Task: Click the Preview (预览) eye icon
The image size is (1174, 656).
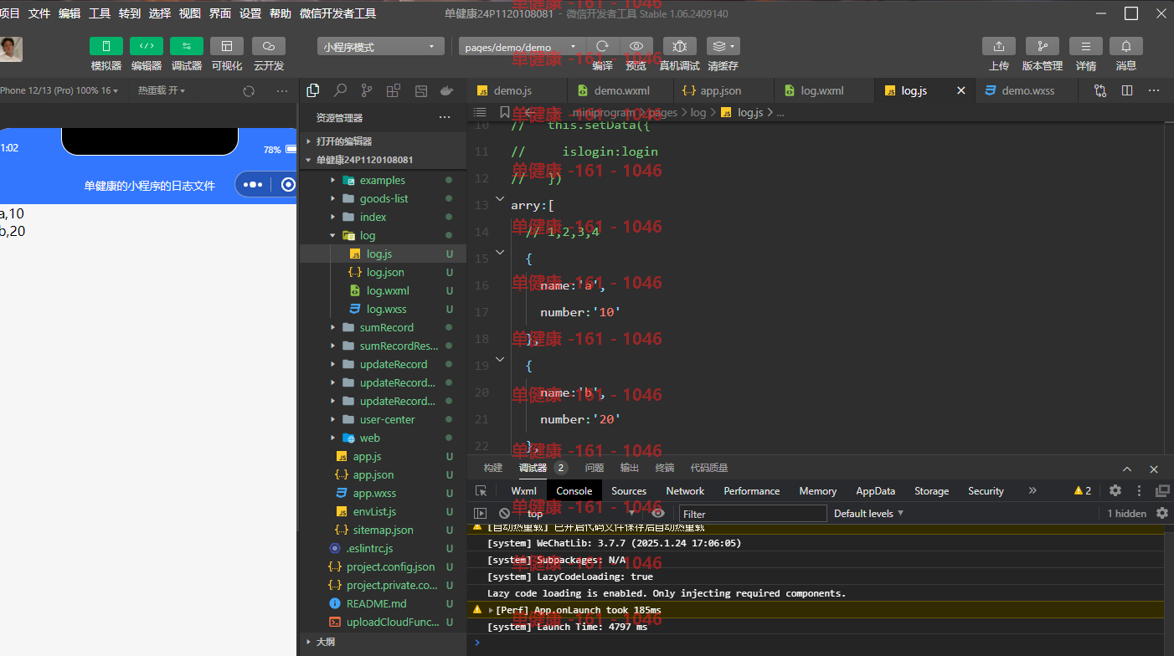Action: (x=636, y=47)
